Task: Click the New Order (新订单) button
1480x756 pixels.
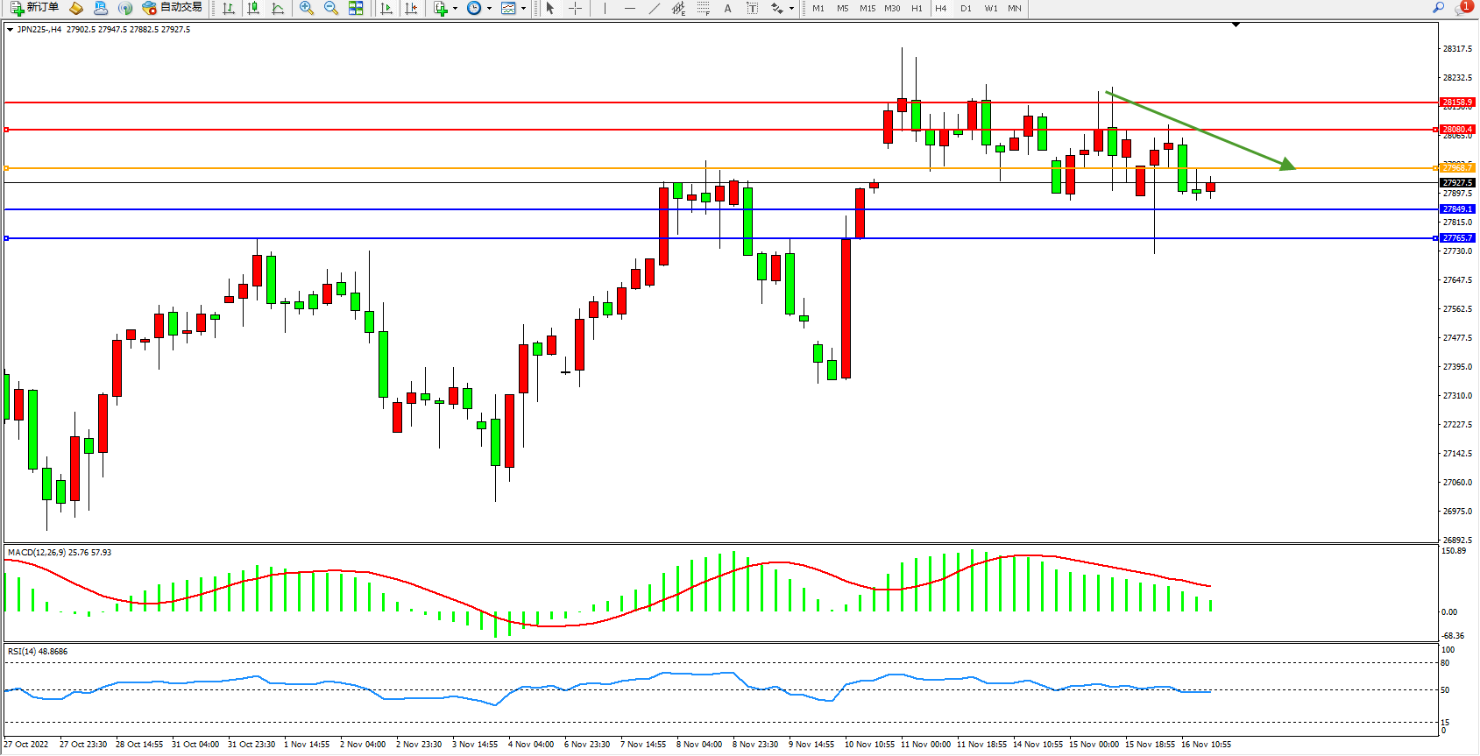Action: point(35,8)
